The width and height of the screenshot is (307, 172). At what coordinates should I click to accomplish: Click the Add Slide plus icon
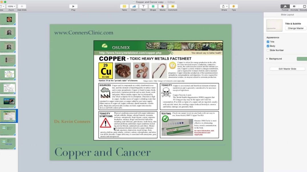(22, 7)
